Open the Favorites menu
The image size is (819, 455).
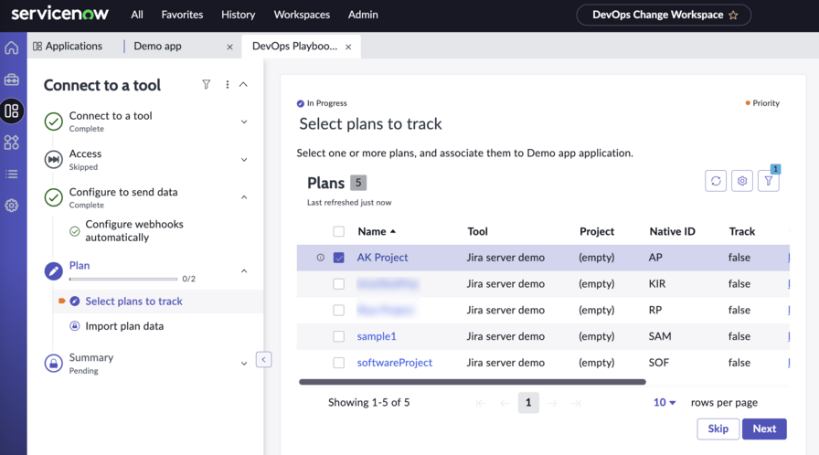[182, 15]
